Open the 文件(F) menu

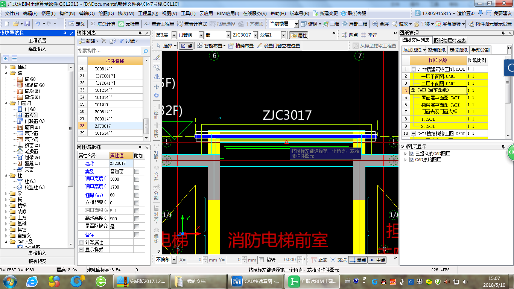point(12,13)
